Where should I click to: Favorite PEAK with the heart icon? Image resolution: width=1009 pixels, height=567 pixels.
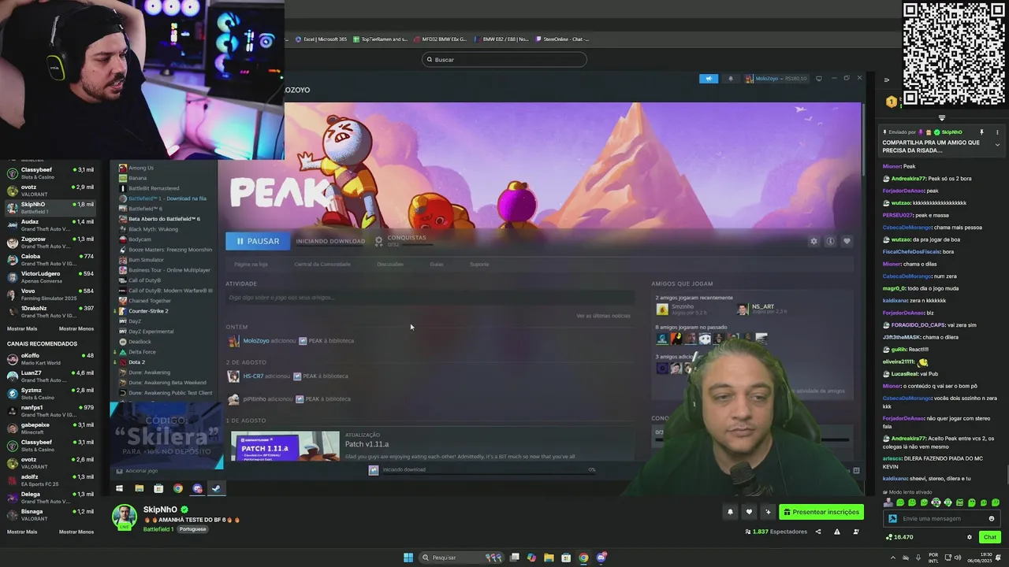click(847, 241)
